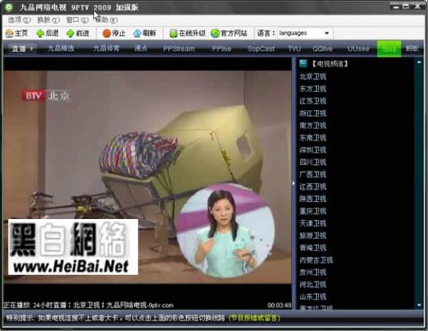Viewport: 428px width, 331px height.
Task: Select channel 东方卫视
Action: [312, 89]
